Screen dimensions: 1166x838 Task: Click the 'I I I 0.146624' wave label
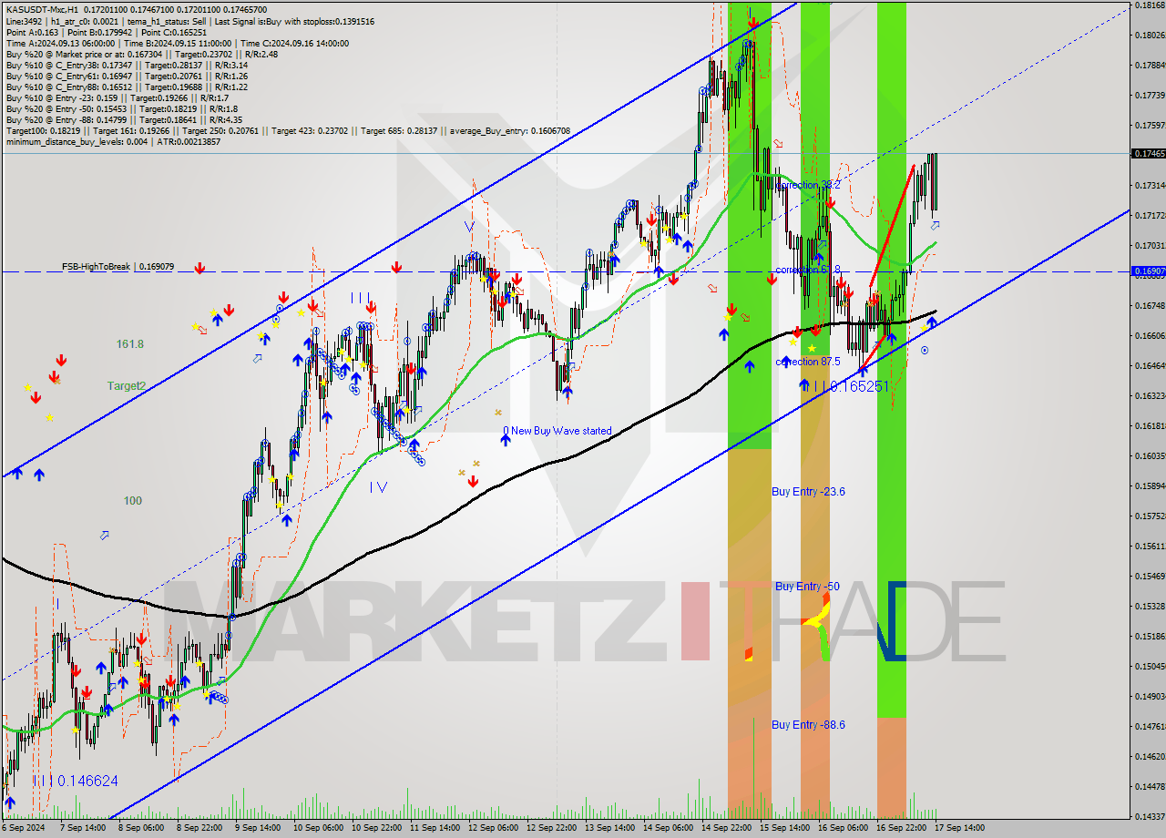pos(75,781)
